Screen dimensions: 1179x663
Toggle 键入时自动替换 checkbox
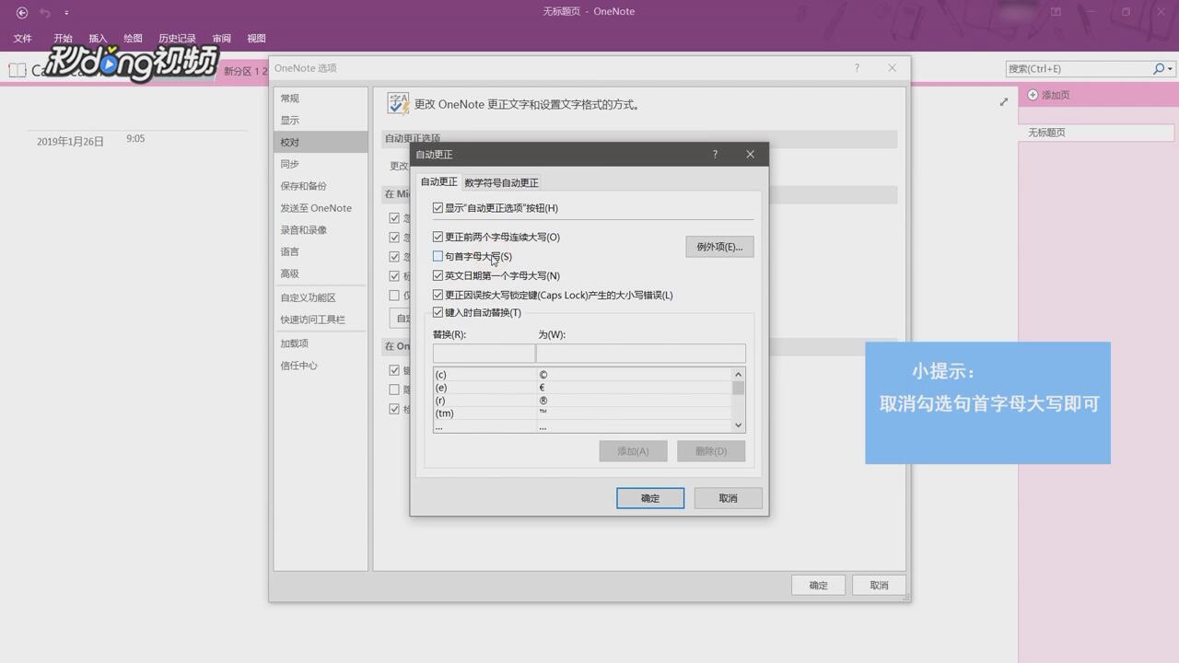(438, 312)
